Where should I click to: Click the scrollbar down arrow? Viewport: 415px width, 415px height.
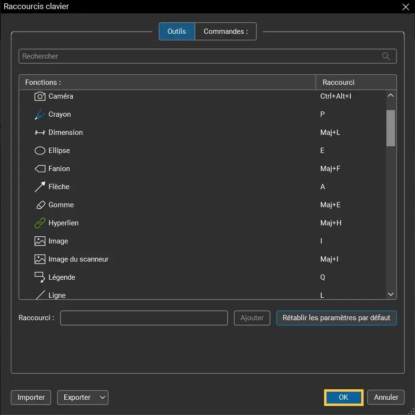[x=390, y=294]
